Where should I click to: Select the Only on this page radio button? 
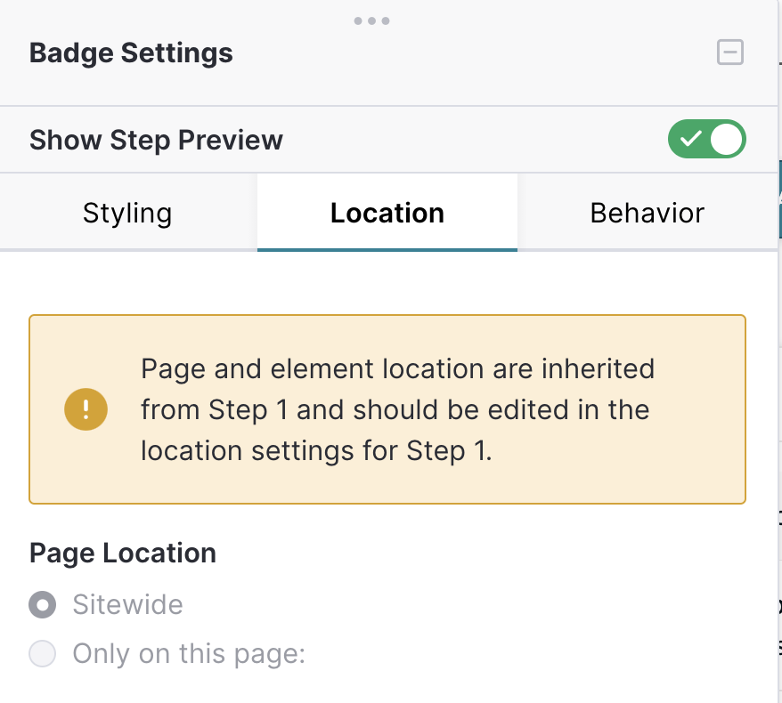tap(43, 653)
